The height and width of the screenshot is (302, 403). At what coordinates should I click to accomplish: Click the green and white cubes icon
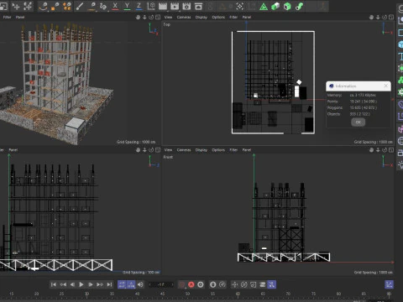[x=275, y=7]
